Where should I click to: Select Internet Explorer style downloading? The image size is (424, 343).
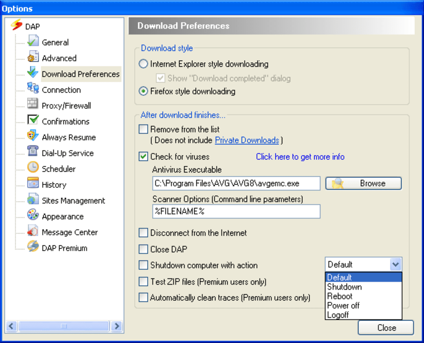(x=143, y=64)
